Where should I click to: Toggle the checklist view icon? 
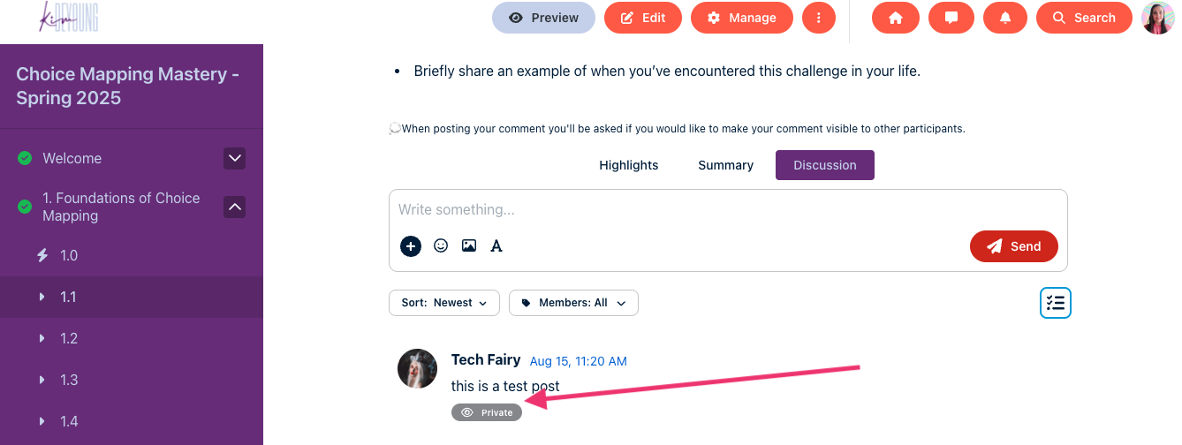pos(1056,303)
